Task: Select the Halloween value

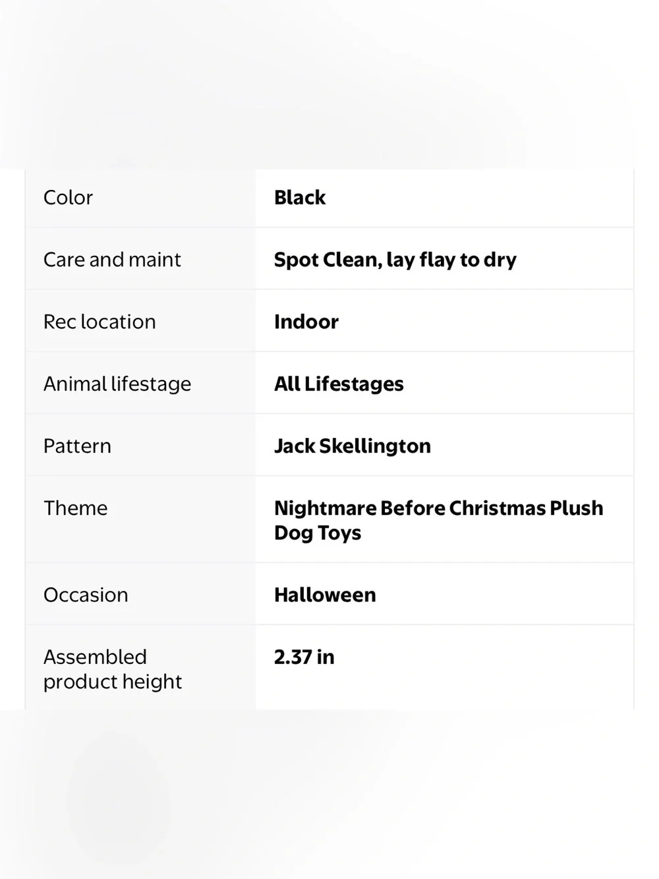Action: point(325,595)
